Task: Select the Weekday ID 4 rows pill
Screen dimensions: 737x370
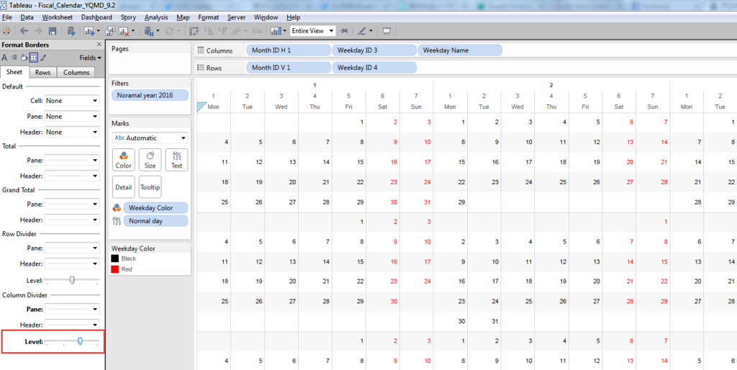Action: tap(374, 67)
